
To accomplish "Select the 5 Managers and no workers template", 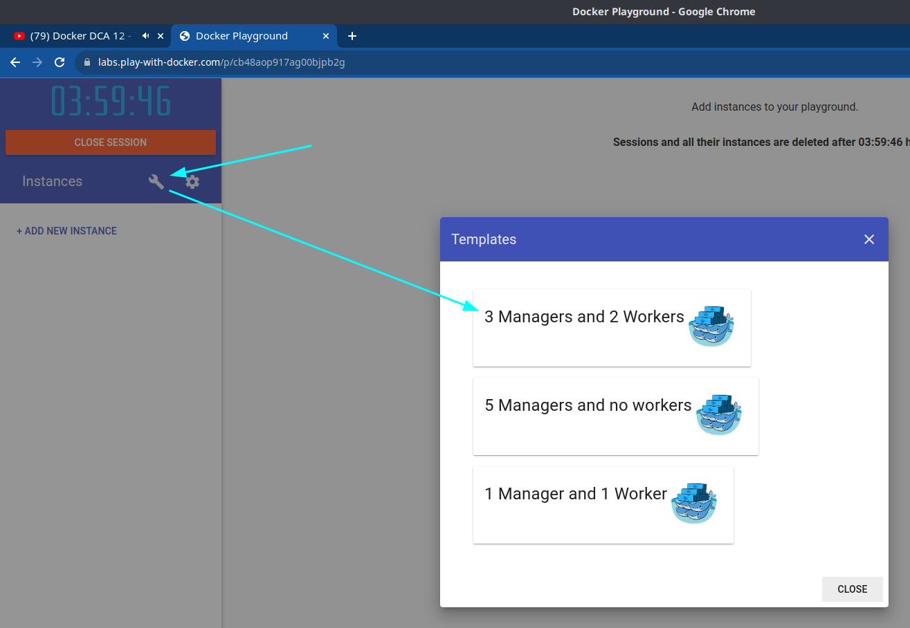I will point(588,405).
